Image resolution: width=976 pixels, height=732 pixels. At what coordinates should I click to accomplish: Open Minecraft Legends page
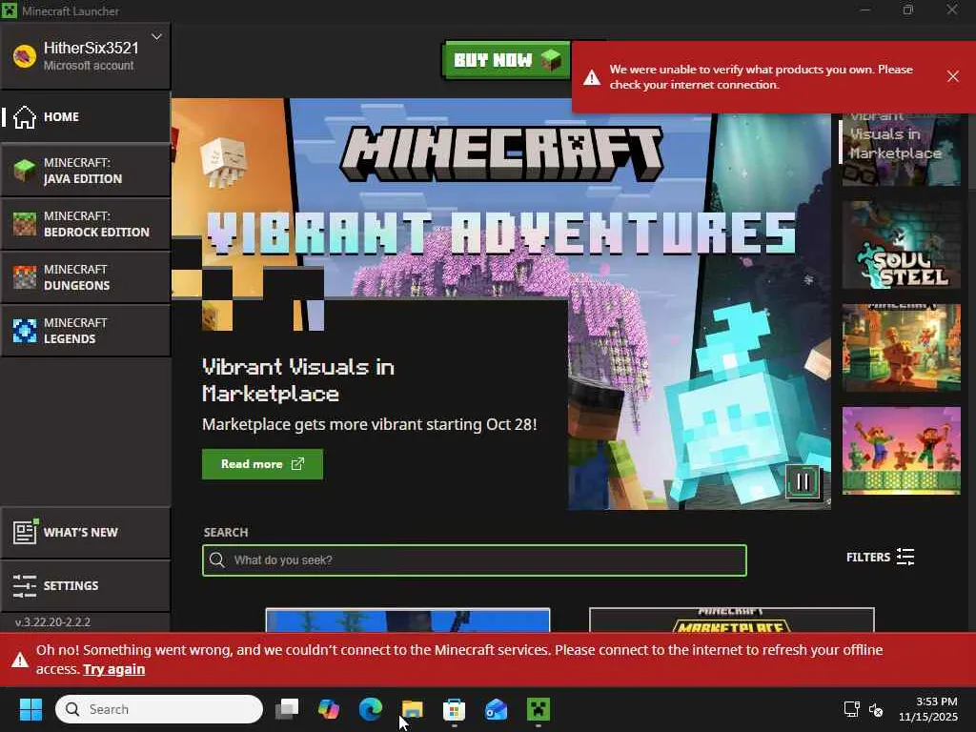pos(85,331)
